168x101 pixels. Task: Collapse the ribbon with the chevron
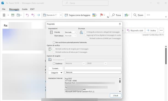(x=166, y=17)
